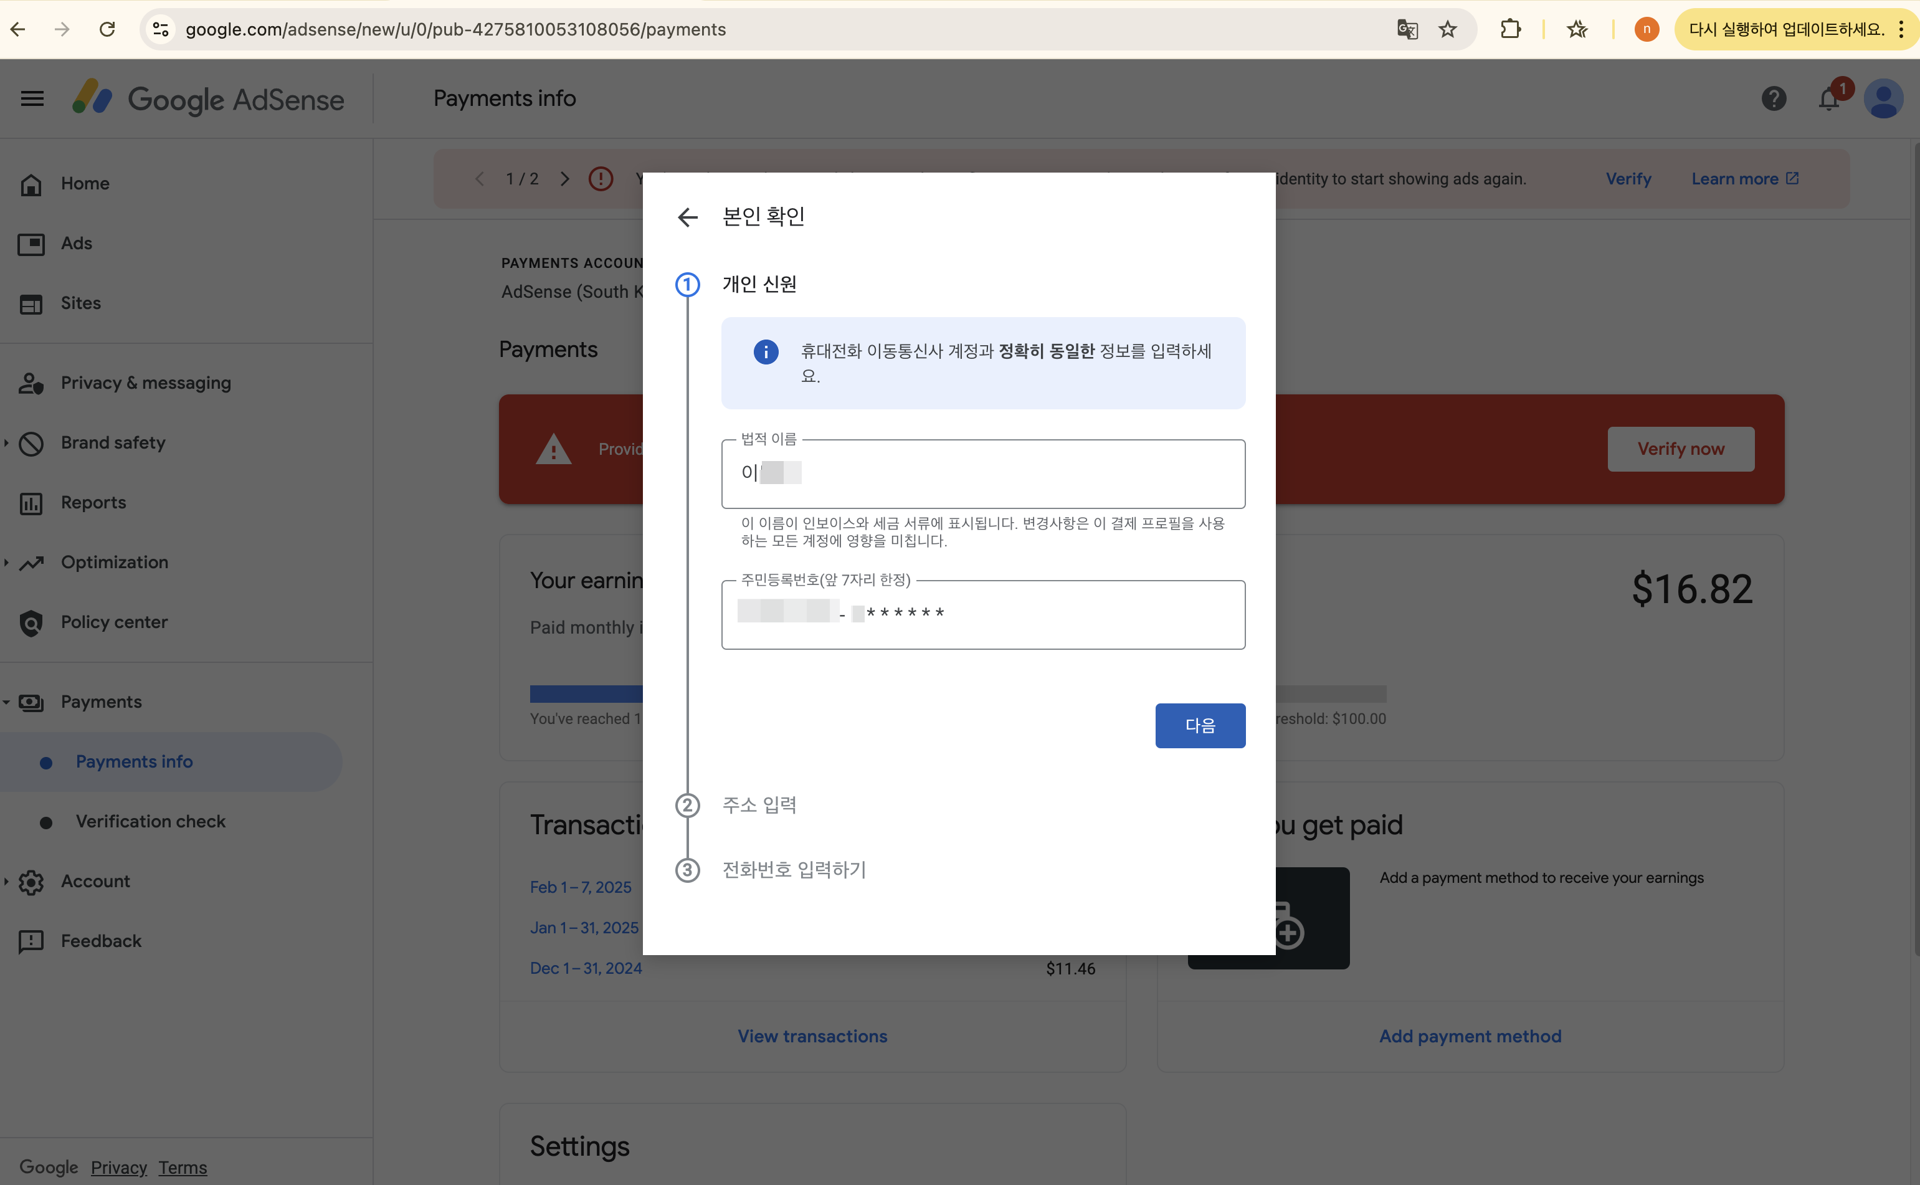The height and width of the screenshot is (1185, 1920).
Task: Select step 2 주소 입력
Action: 759,805
